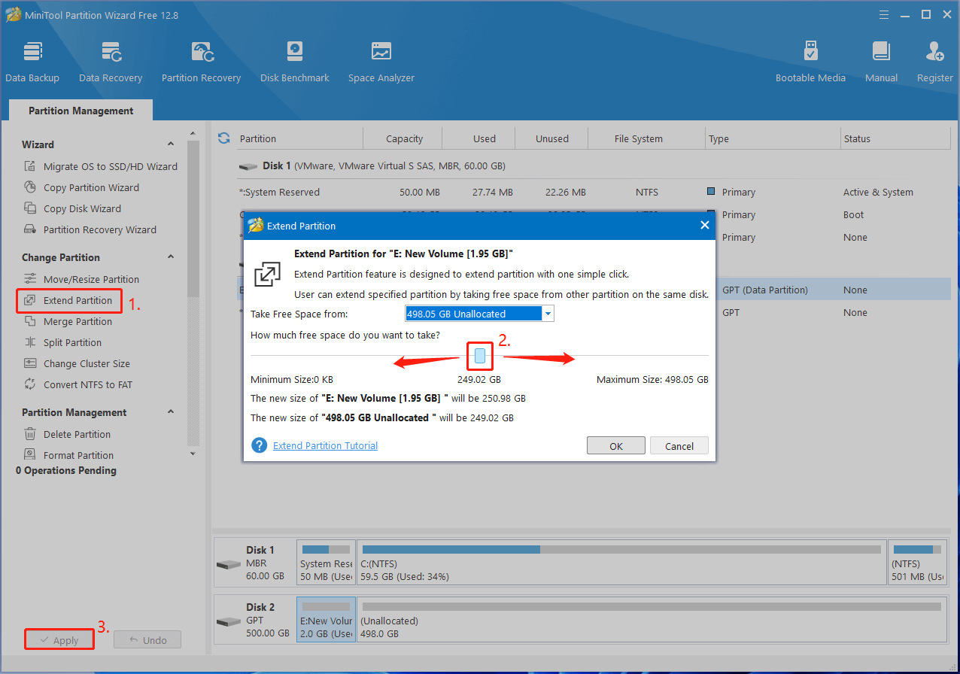Screen dimensions: 960x674
Task: Open the Data Backup tool
Action: tap(32, 62)
